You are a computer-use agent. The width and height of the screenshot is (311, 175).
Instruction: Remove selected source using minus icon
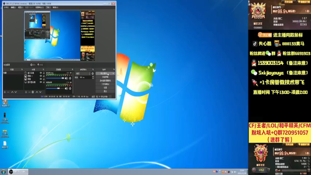(x=29, y=92)
